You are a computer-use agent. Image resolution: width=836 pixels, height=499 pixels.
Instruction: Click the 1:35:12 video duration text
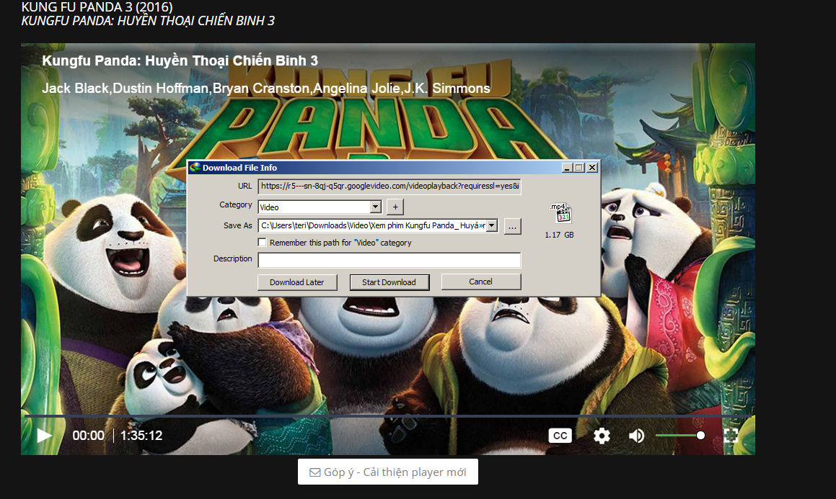click(x=141, y=436)
